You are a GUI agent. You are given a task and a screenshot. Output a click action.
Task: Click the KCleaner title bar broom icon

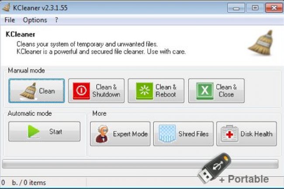point(7,7)
